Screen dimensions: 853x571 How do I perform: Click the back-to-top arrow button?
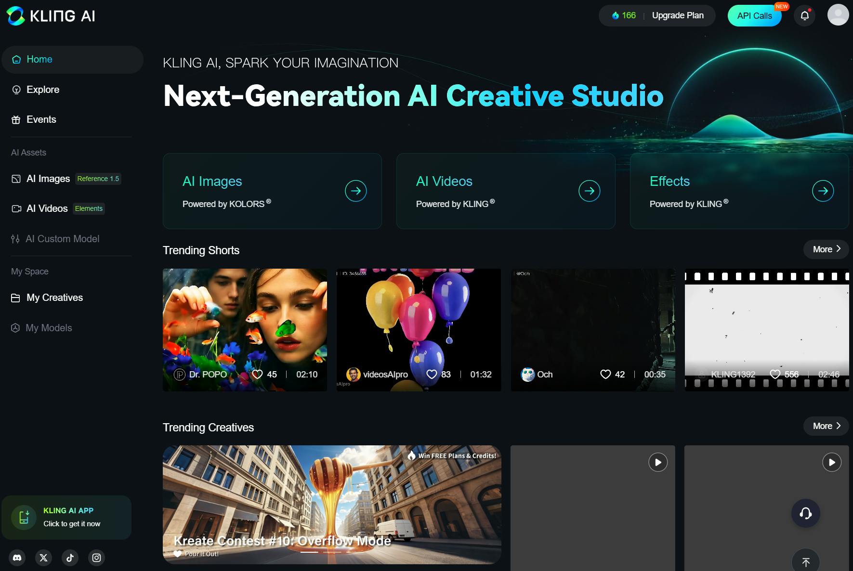[806, 561]
